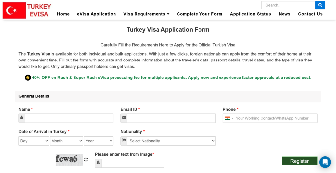Click the Email ID input field

pyautogui.click(x=171, y=118)
